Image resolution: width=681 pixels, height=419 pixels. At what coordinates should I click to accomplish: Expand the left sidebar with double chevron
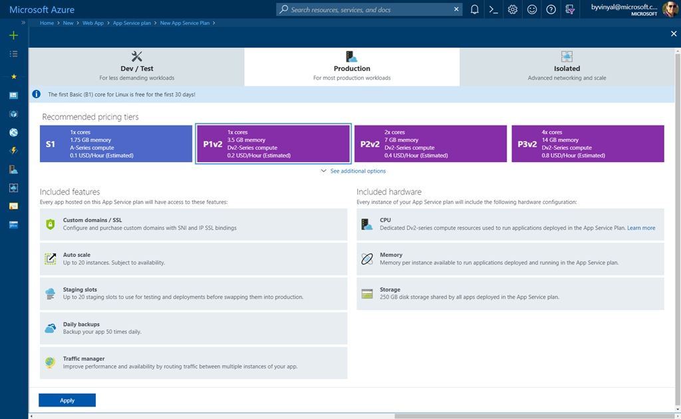23,23
